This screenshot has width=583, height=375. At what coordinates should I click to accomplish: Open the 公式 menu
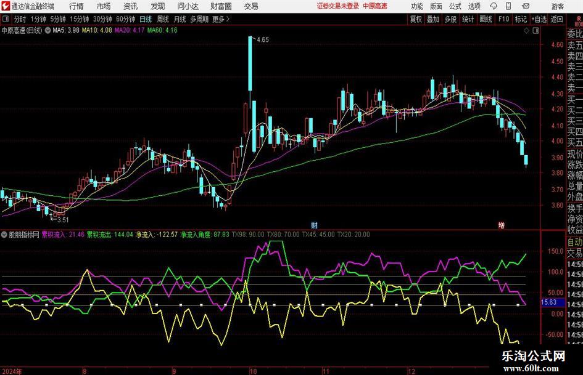[455, 6]
